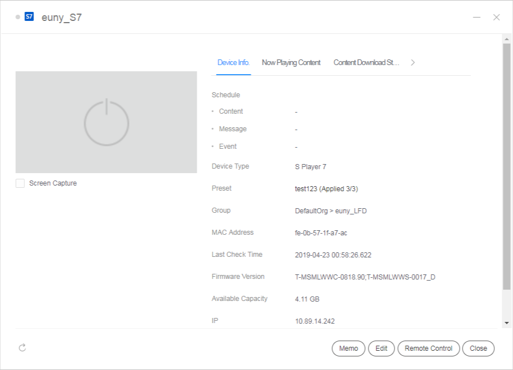Viewport: 513px width, 370px height.
Task: Select the Content Download St... tab
Action: click(x=366, y=63)
